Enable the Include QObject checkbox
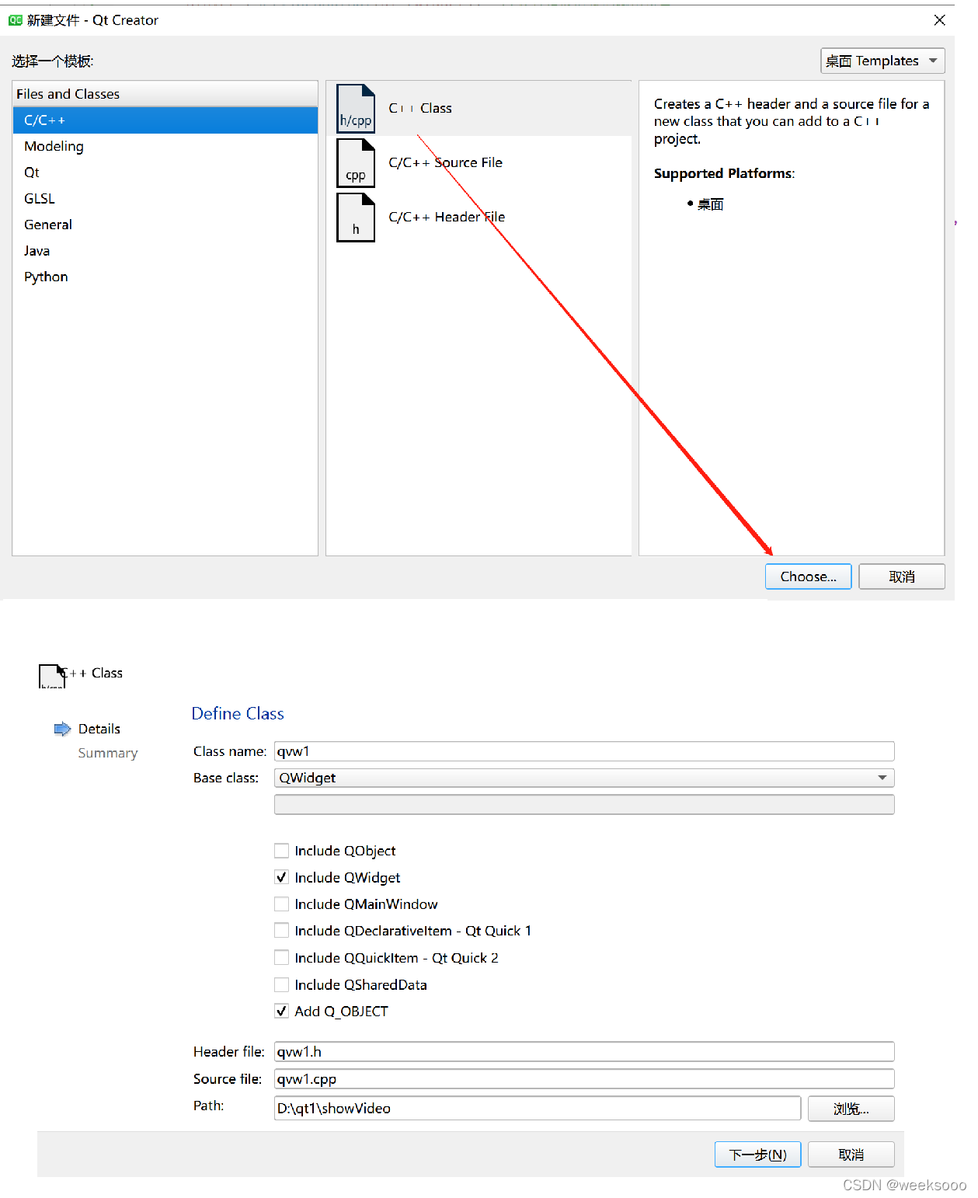The image size is (978, 1198). (281, 851)
